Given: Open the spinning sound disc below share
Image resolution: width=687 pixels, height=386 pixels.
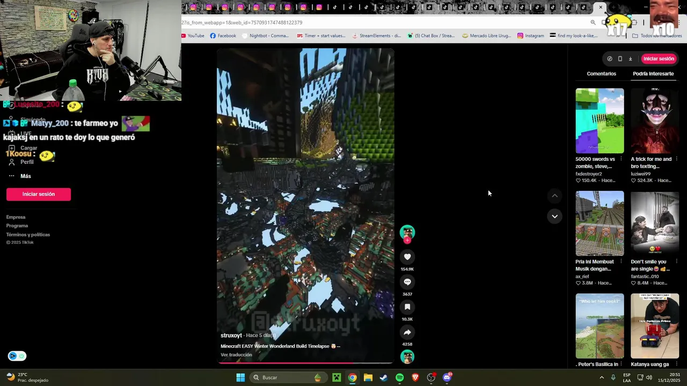Looking at the screenshot, I should click(x=407, y=357).
